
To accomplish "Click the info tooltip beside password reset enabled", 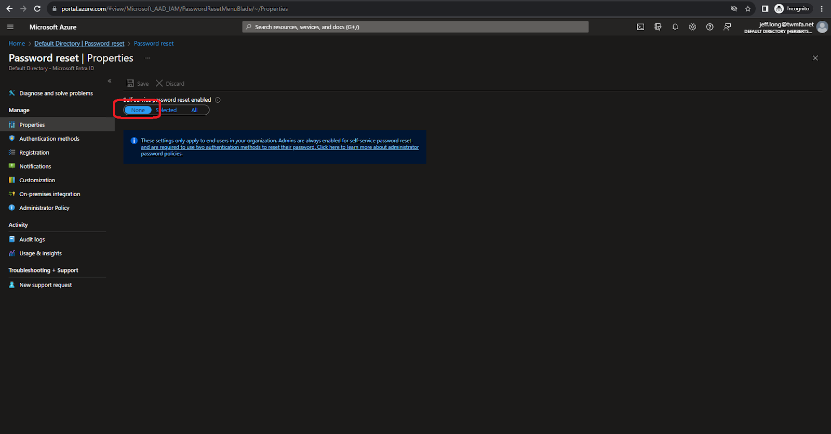I will tap(218, 100).
